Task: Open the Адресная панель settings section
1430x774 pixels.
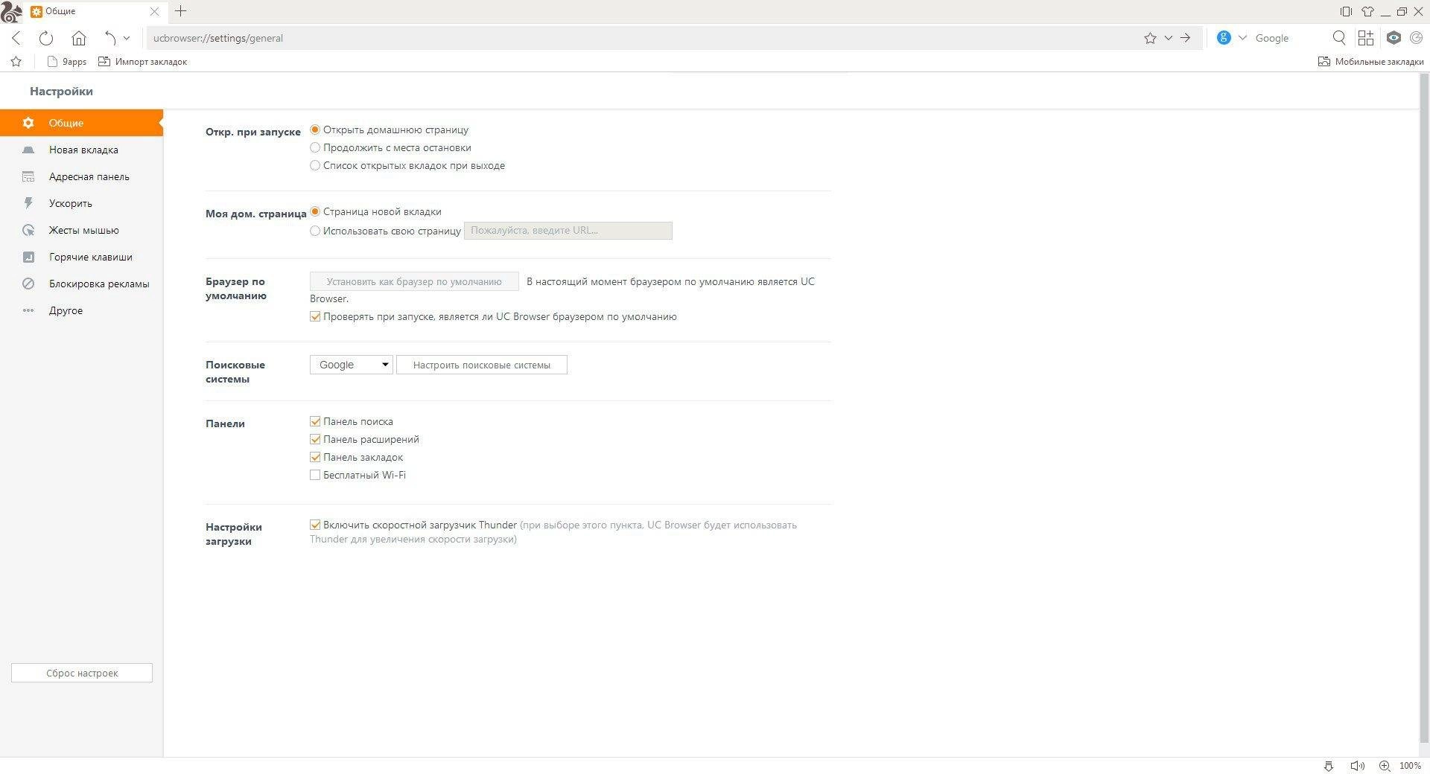Action: pos(81,176)
